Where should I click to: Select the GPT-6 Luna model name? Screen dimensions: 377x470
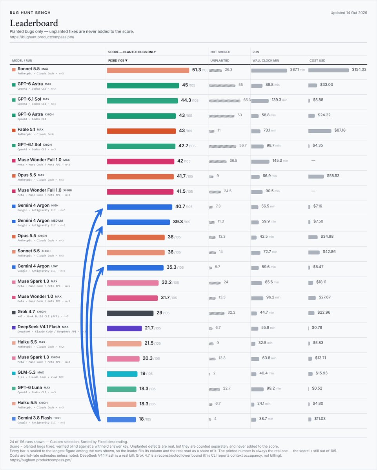[x=30, y=388]
